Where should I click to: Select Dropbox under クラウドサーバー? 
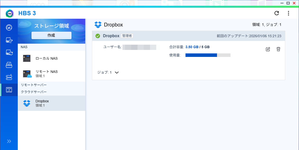51,103
